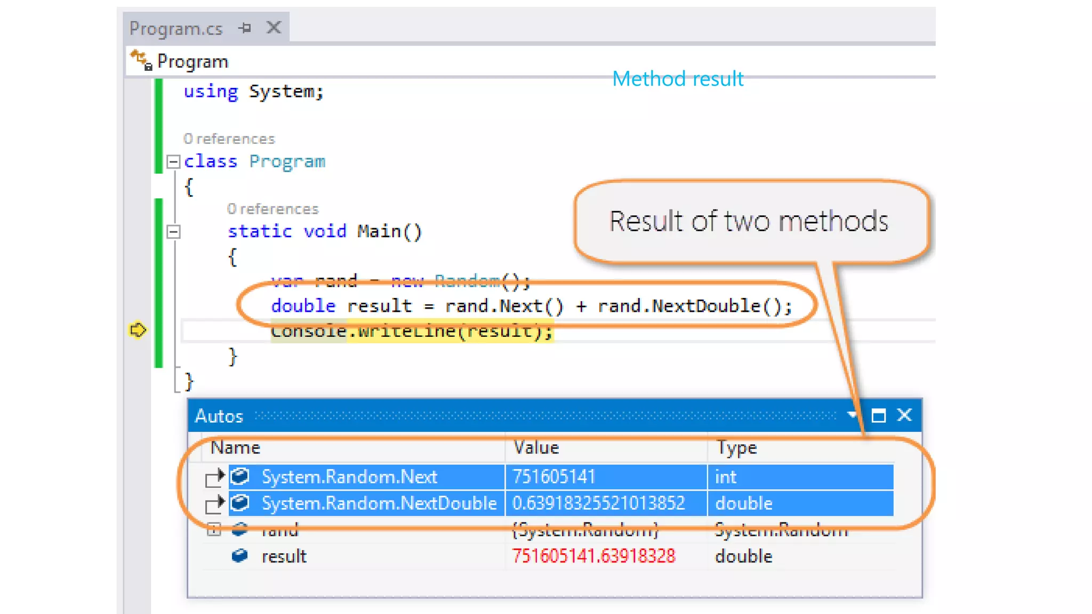
Task: Open the 0 references link above class Program
Action: (229, 139)
